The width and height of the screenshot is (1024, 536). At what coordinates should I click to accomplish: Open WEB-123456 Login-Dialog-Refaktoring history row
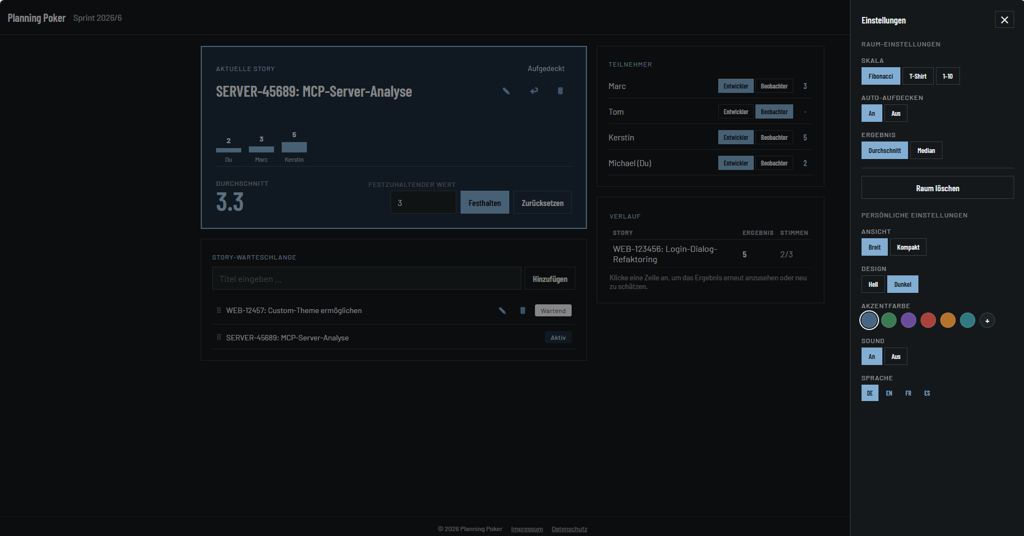pos(711,254)
